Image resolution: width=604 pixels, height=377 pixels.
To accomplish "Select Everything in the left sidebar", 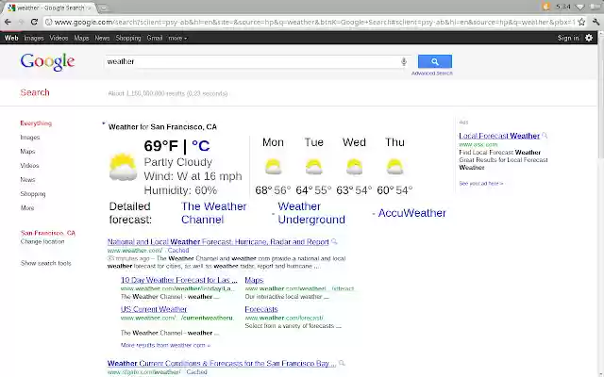I will click(x=36, y=123).
